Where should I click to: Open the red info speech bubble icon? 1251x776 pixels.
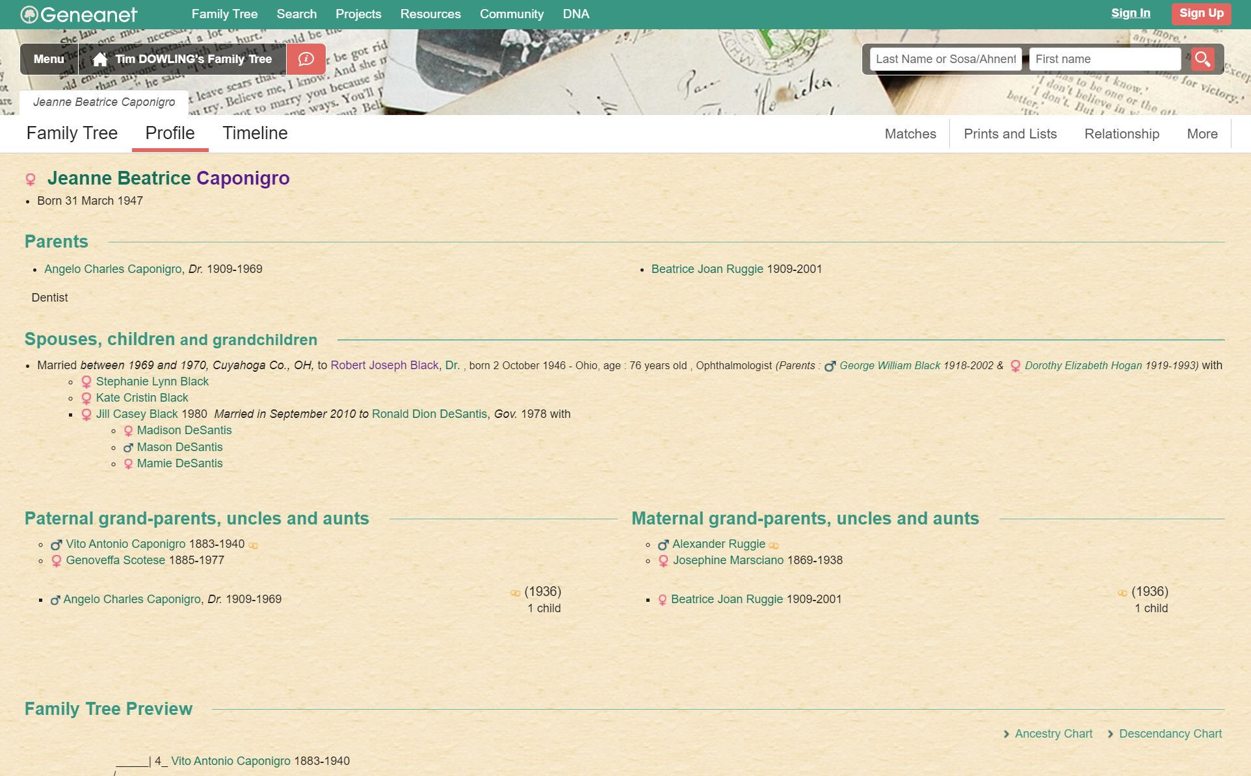click(x=306, y=59)
